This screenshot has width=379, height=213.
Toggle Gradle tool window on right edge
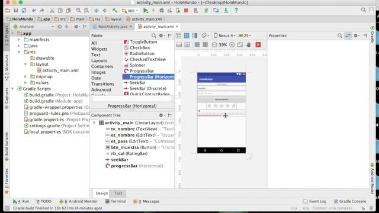pyautogui.click(x=372, y=34)
